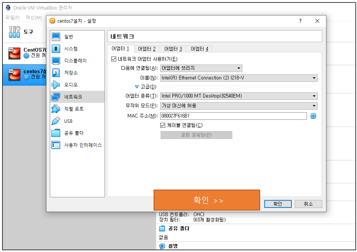Click the VirtualBox manager title bar icon
The image size is (357, 252).
(x=8, y=8)
